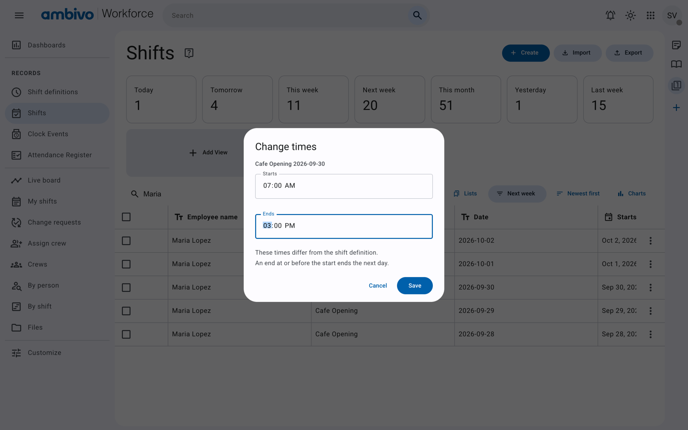Open row actions for the 2026-09-28 shift

650,334
